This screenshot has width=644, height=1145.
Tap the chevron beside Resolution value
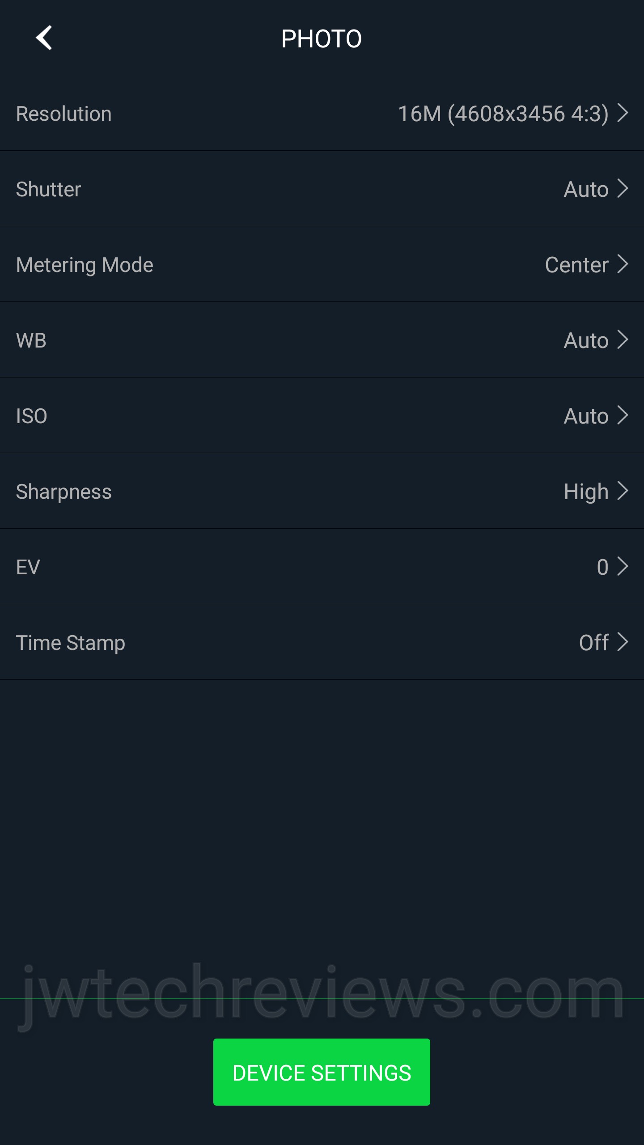623,113
